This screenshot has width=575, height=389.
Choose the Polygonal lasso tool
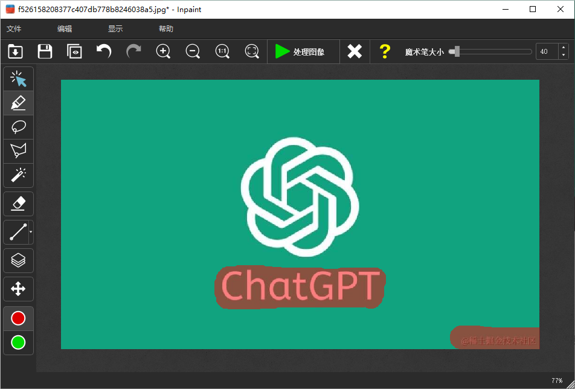(x=18, y=150)
